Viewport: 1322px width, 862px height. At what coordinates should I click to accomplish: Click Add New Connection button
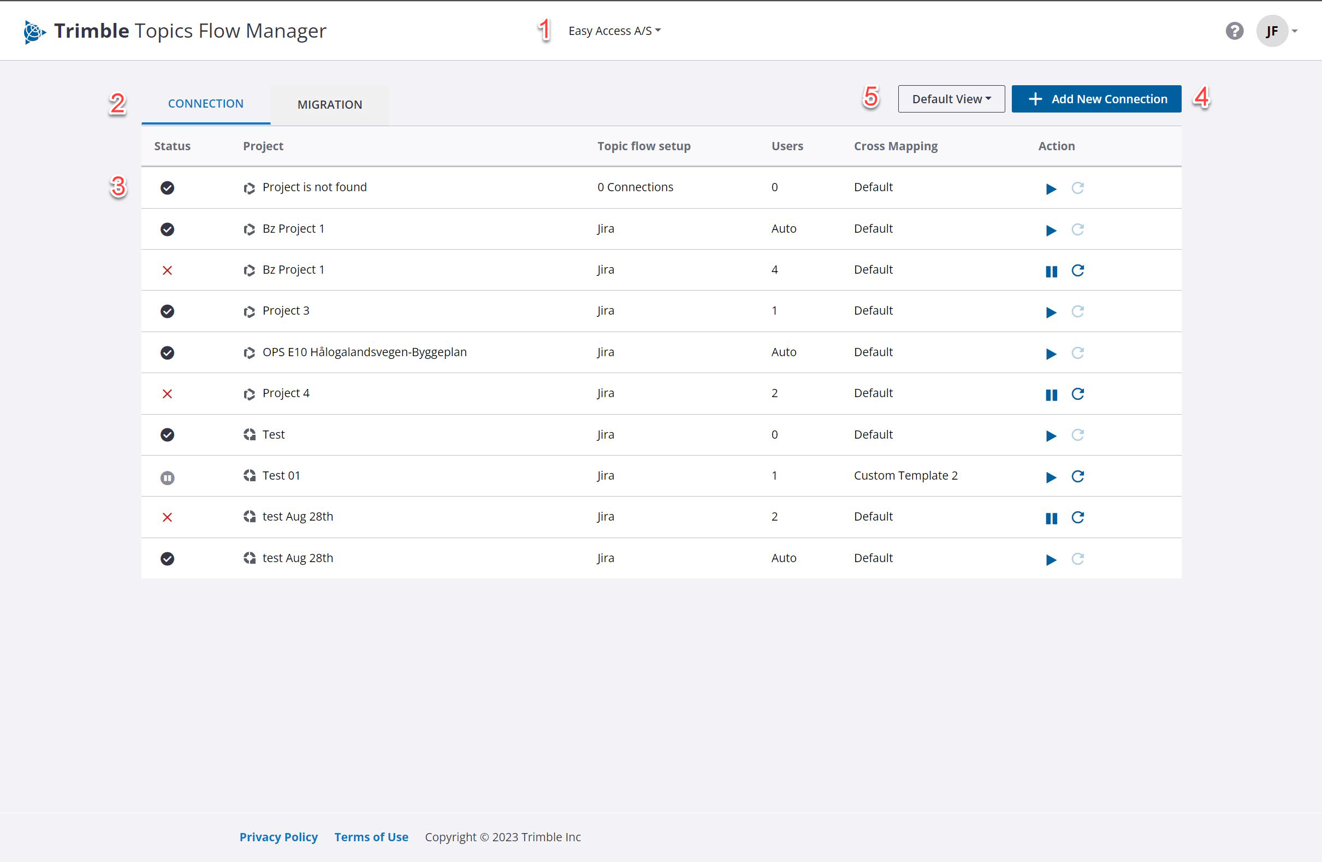click(1096, 99)
